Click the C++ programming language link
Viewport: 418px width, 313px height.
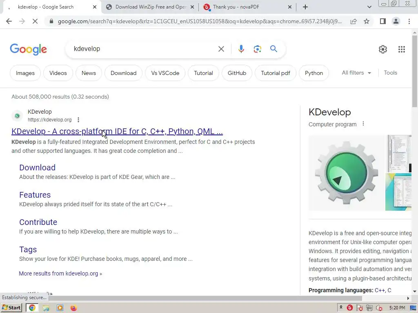(380, 290)
